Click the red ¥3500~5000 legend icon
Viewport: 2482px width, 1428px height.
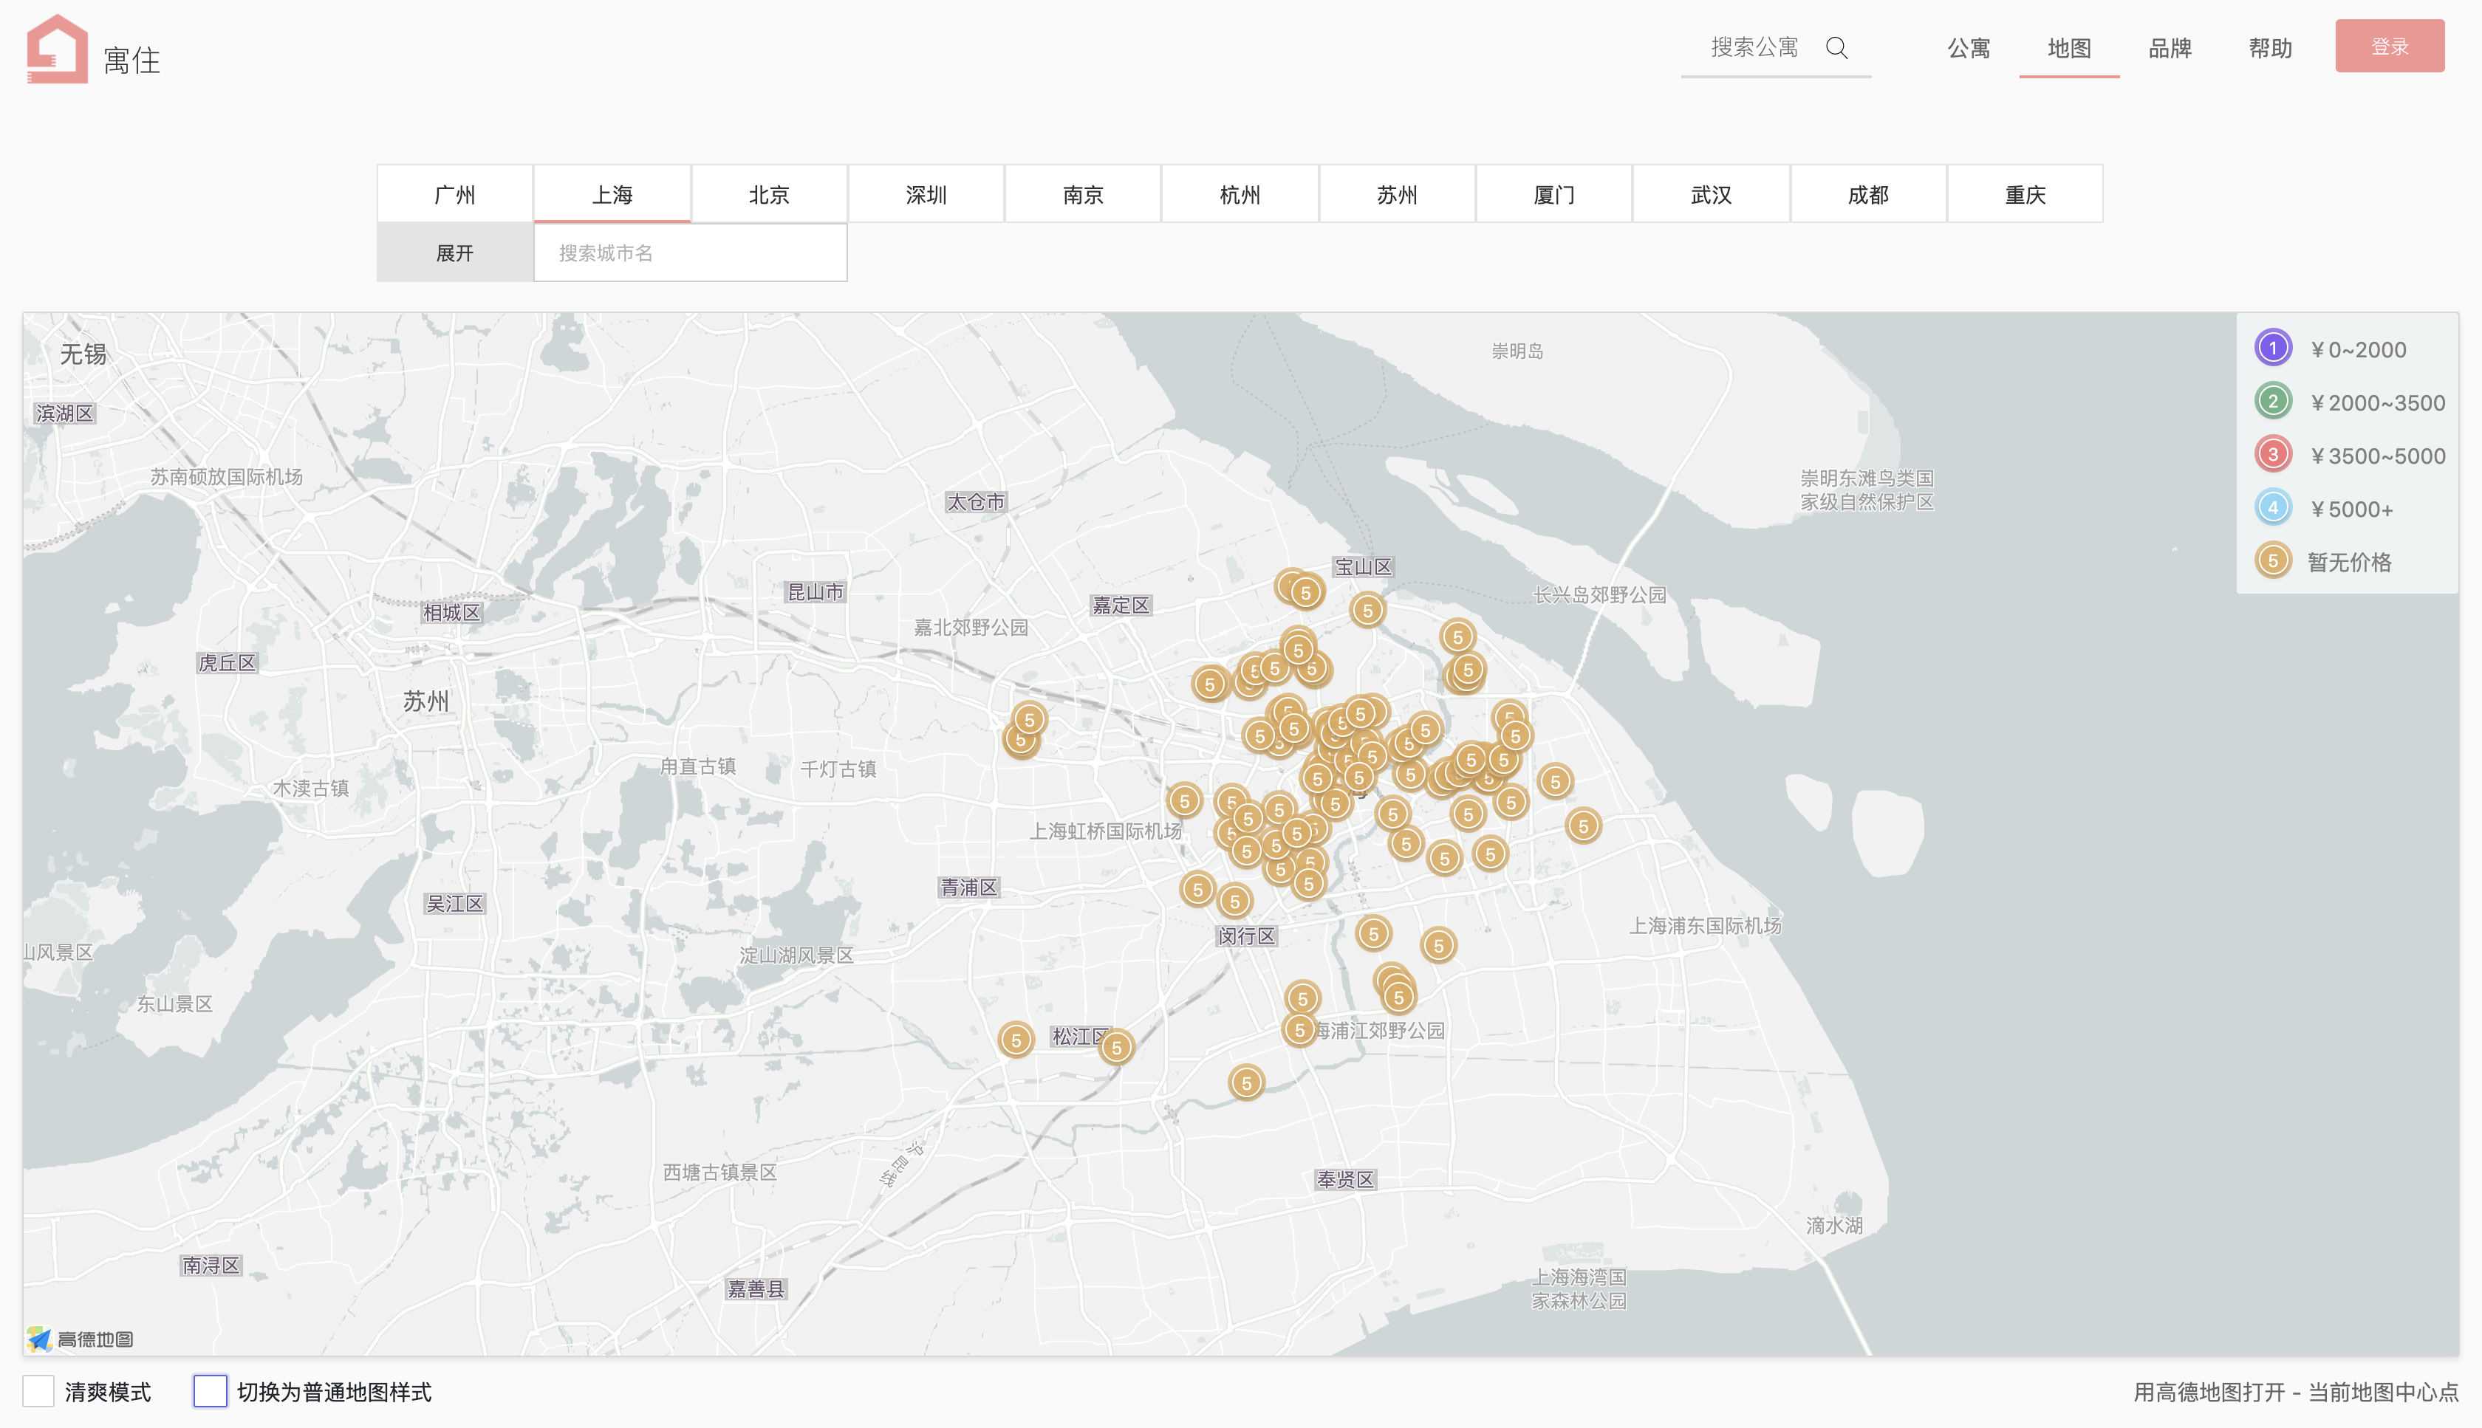tap(2272, 454)
